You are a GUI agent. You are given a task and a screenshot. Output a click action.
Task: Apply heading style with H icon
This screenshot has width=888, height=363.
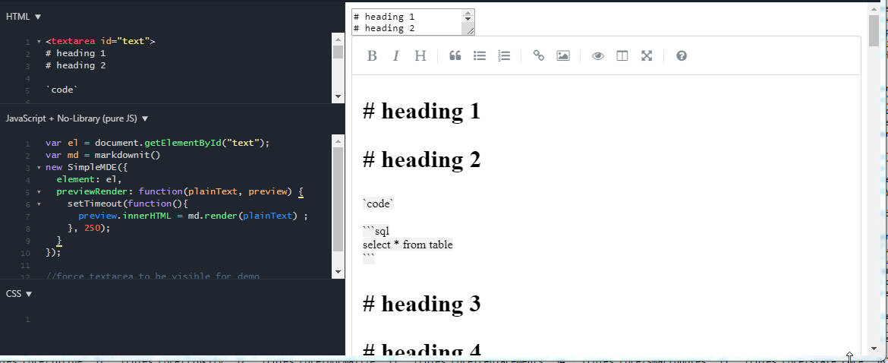(420, 55)
